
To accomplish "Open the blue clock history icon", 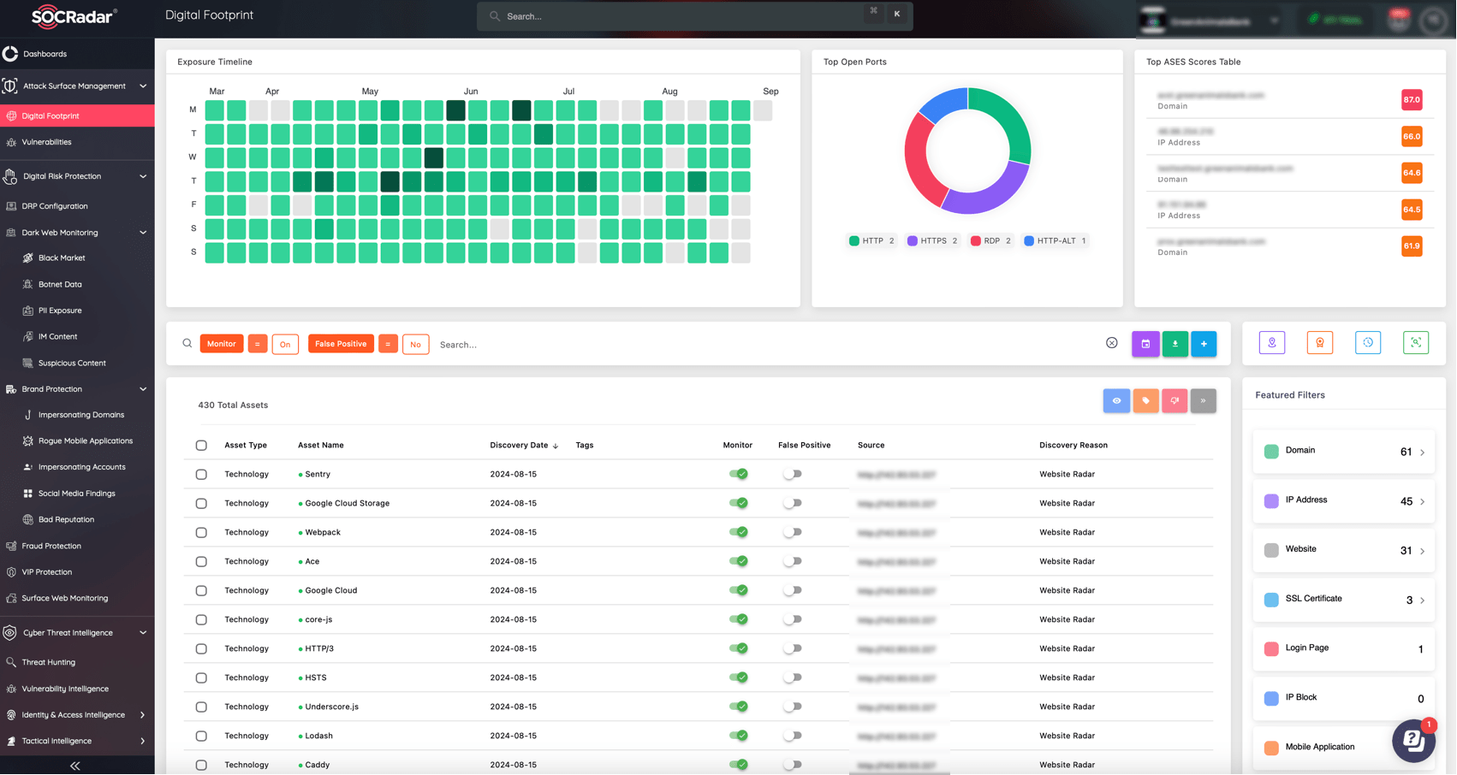I will point(1367,342).
